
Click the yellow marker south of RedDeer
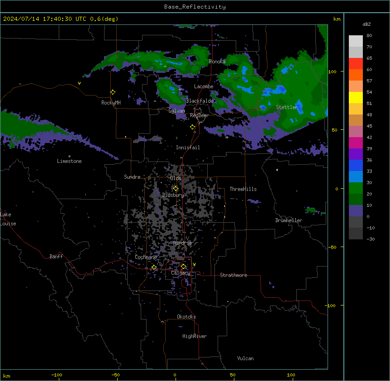coord(192,127)
